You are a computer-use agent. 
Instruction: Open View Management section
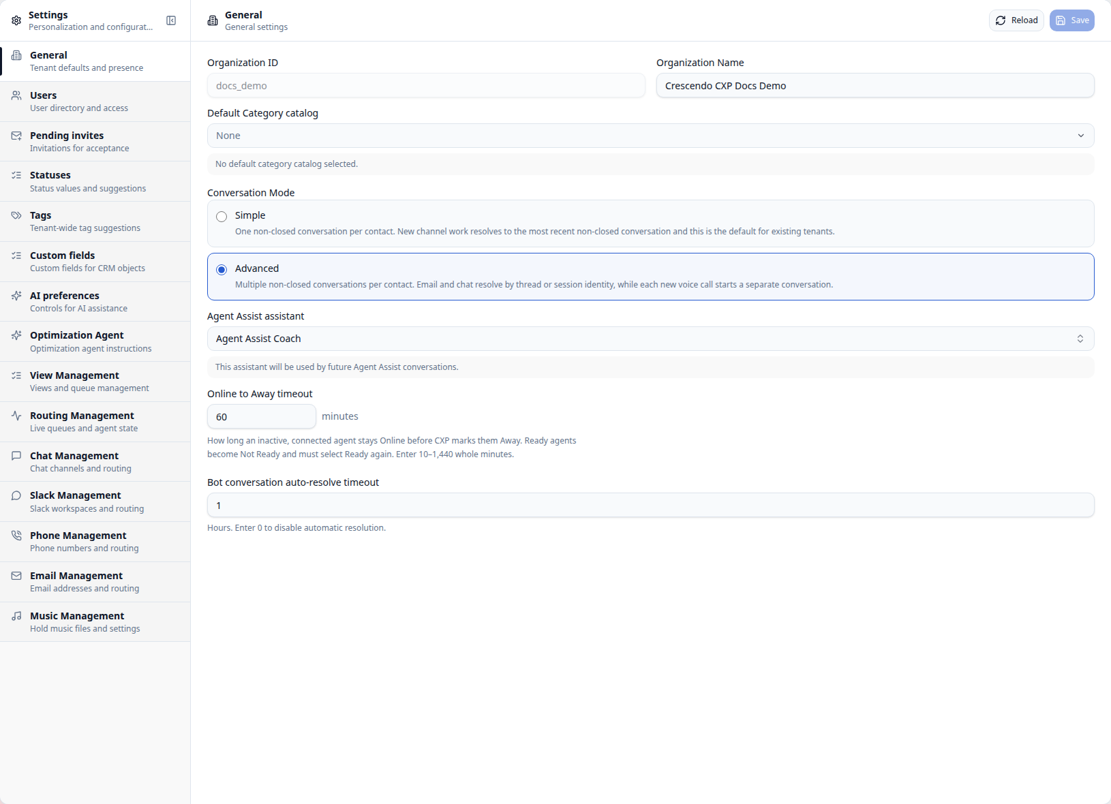(x=95, y=382)
